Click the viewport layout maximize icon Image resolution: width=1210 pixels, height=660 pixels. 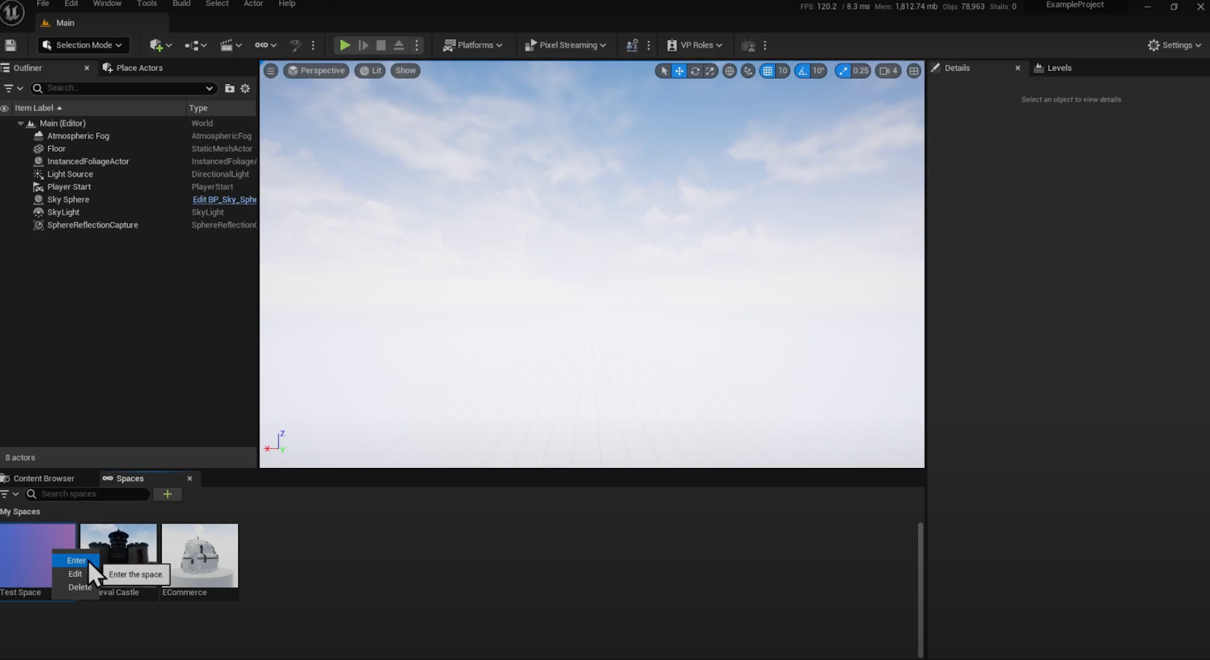pos(914,71)
